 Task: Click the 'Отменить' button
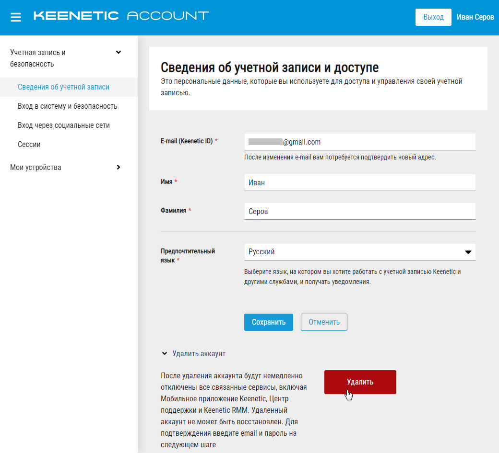pyautogui.click(x=324, y=322)
